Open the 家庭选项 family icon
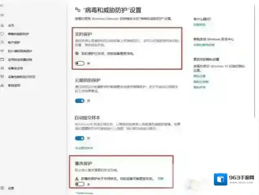Screen dimensions: 259x195 (2, 85)
